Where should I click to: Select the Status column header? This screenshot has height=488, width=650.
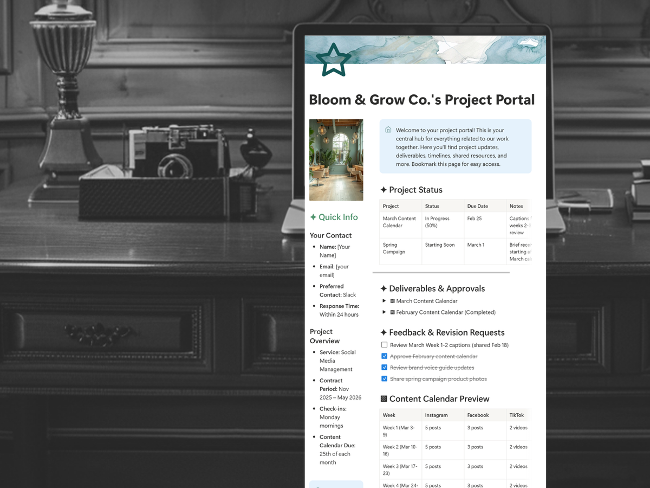click(443, 206)
